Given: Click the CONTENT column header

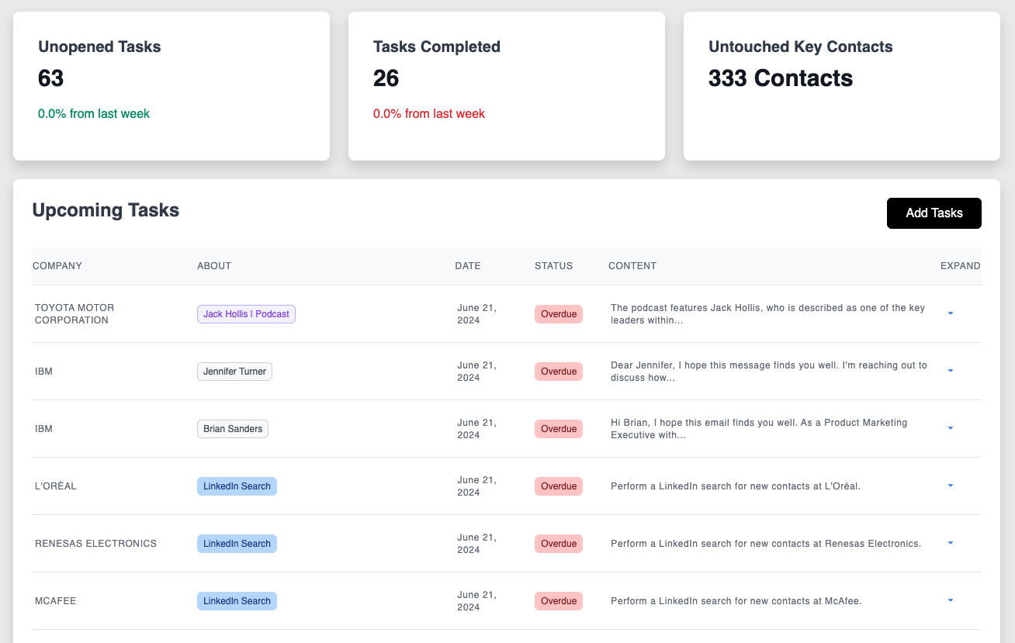Looking at the screenshot, I should coord(632,266).
